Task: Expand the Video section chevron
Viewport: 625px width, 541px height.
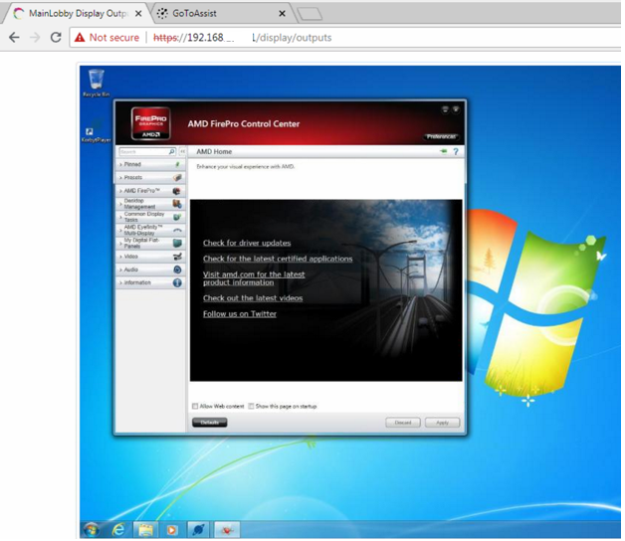Action: click(x=120, y=257)
